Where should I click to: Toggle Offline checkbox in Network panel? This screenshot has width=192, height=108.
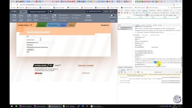[x=171, y=13]
